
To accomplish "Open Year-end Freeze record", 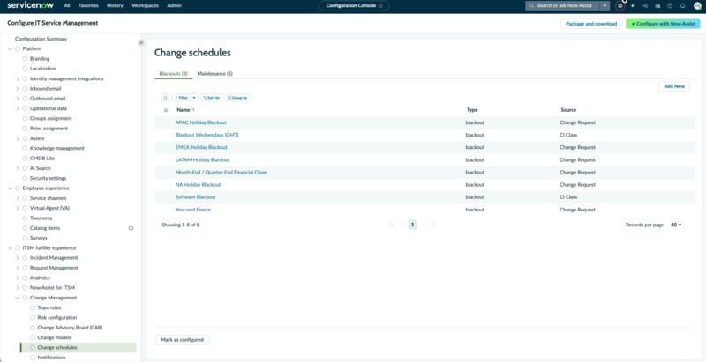I will pos(193,210).
